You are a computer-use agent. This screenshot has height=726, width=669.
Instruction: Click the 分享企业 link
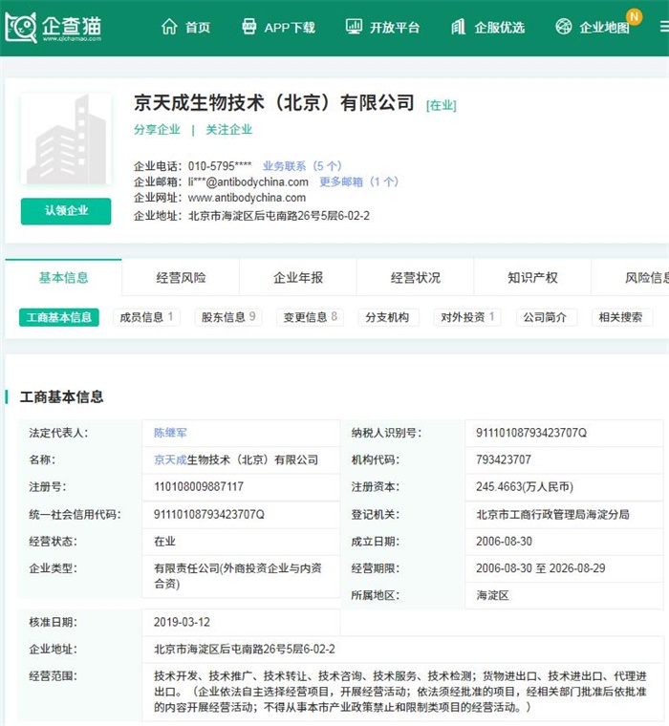(x=157, y=130)
